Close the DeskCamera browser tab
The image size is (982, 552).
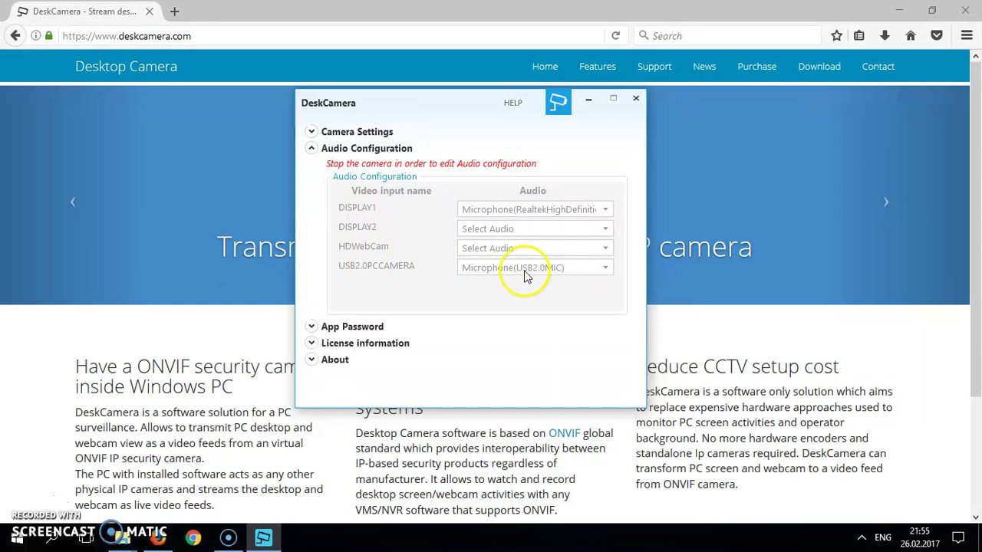150,11
